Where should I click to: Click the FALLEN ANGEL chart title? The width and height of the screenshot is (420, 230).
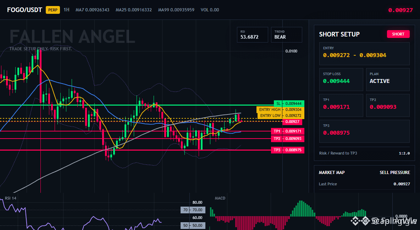[x=72, y=37]
